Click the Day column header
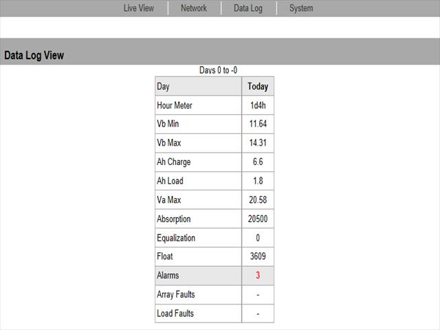This screenshot has width=440, height=330. tap(163, 87)
